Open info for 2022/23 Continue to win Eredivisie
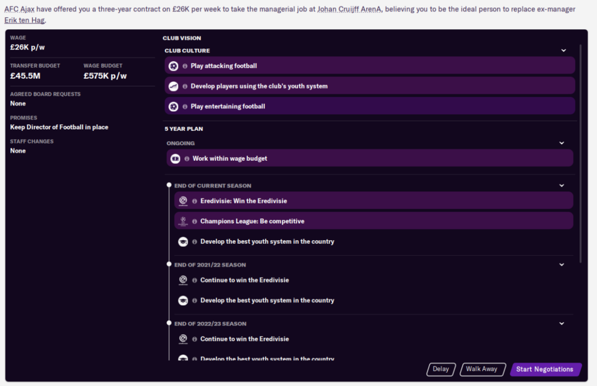This screenshot has width=597, height=386. point(195,339)
